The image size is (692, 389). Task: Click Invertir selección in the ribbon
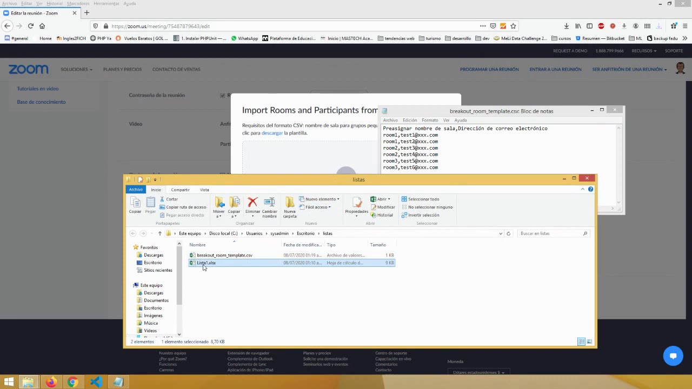[420, 215]
